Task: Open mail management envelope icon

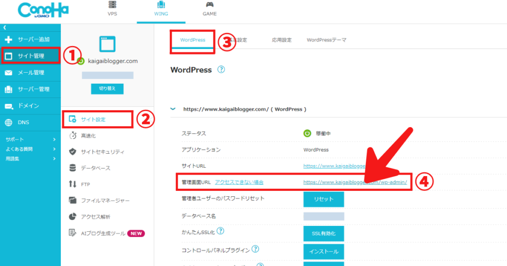Action: click(x=8, y=73)
